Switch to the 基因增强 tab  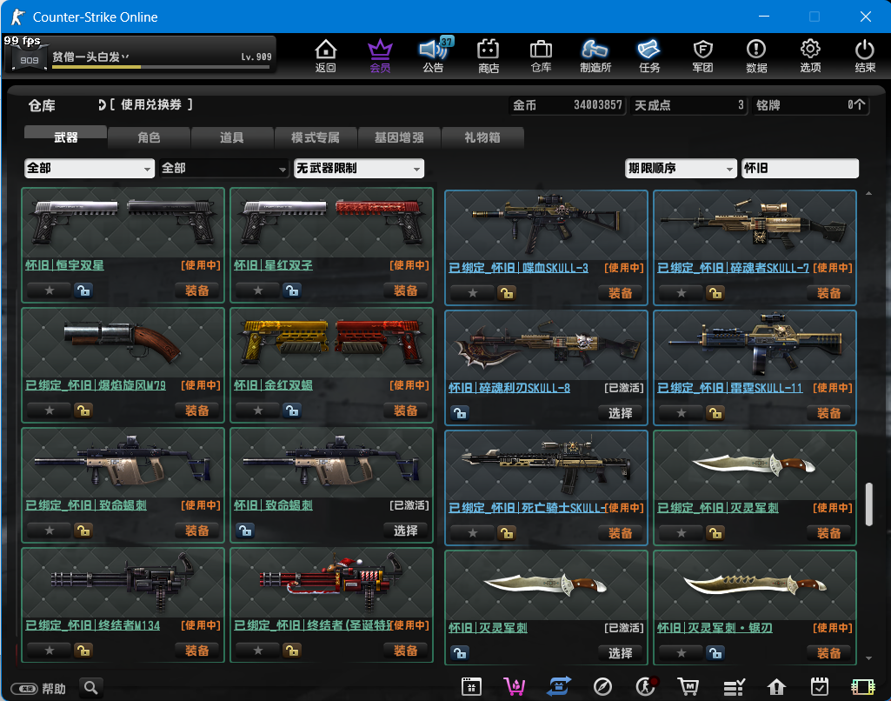coord(399,137)
